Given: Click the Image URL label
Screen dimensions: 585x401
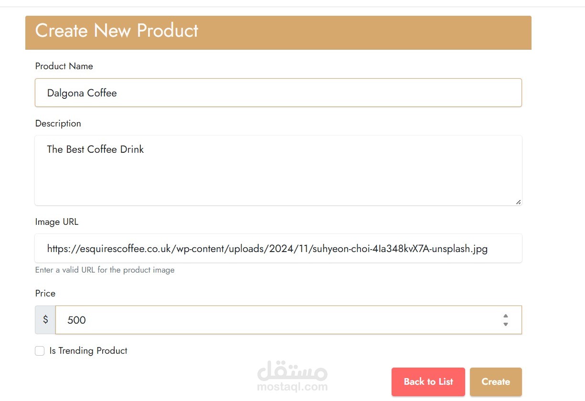Looking at the screenshot, I should pyautogui.click(x=57, y=222).
